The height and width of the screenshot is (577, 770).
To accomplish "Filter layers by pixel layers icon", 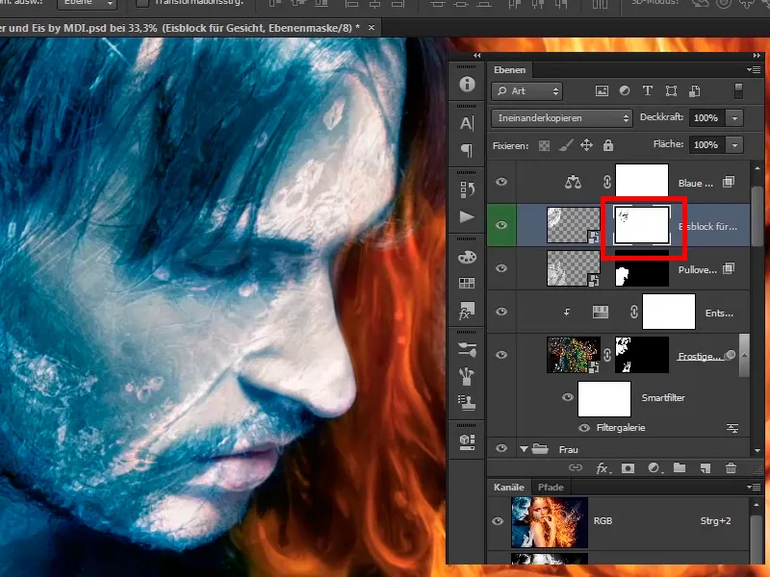I will [x=602, y=90].
